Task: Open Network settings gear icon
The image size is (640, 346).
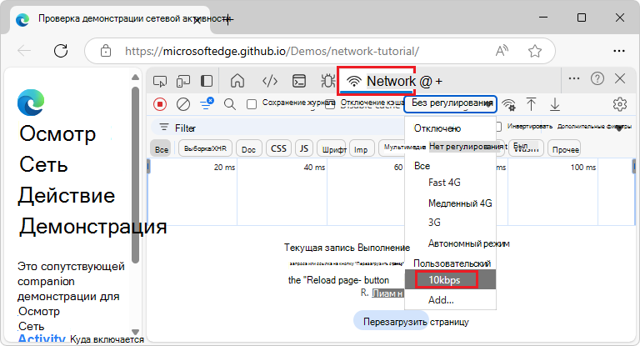Action: point(620,104)
